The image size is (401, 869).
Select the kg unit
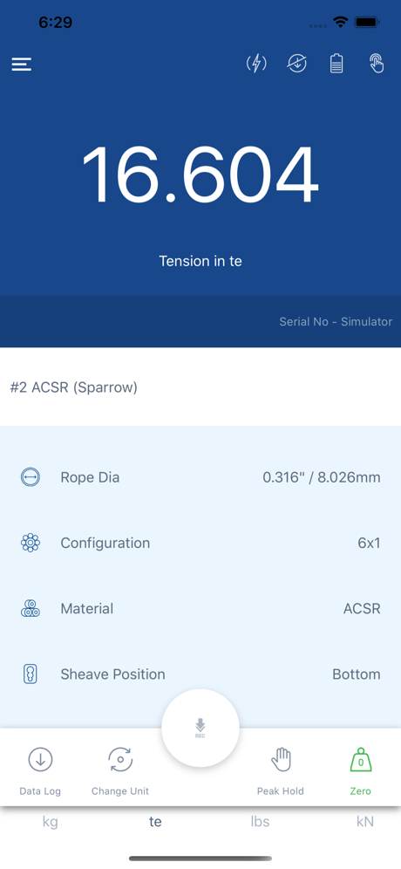[50, 821]
